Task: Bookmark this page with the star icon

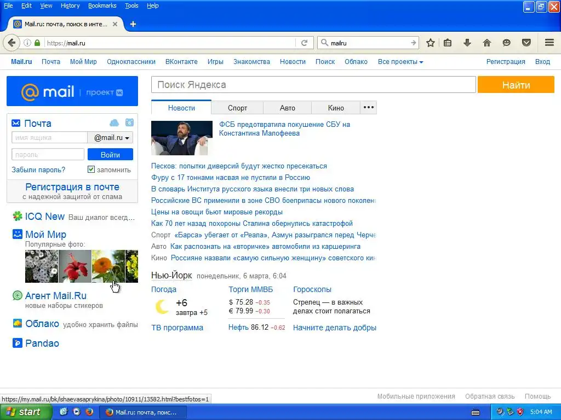Action: point(431,43)
